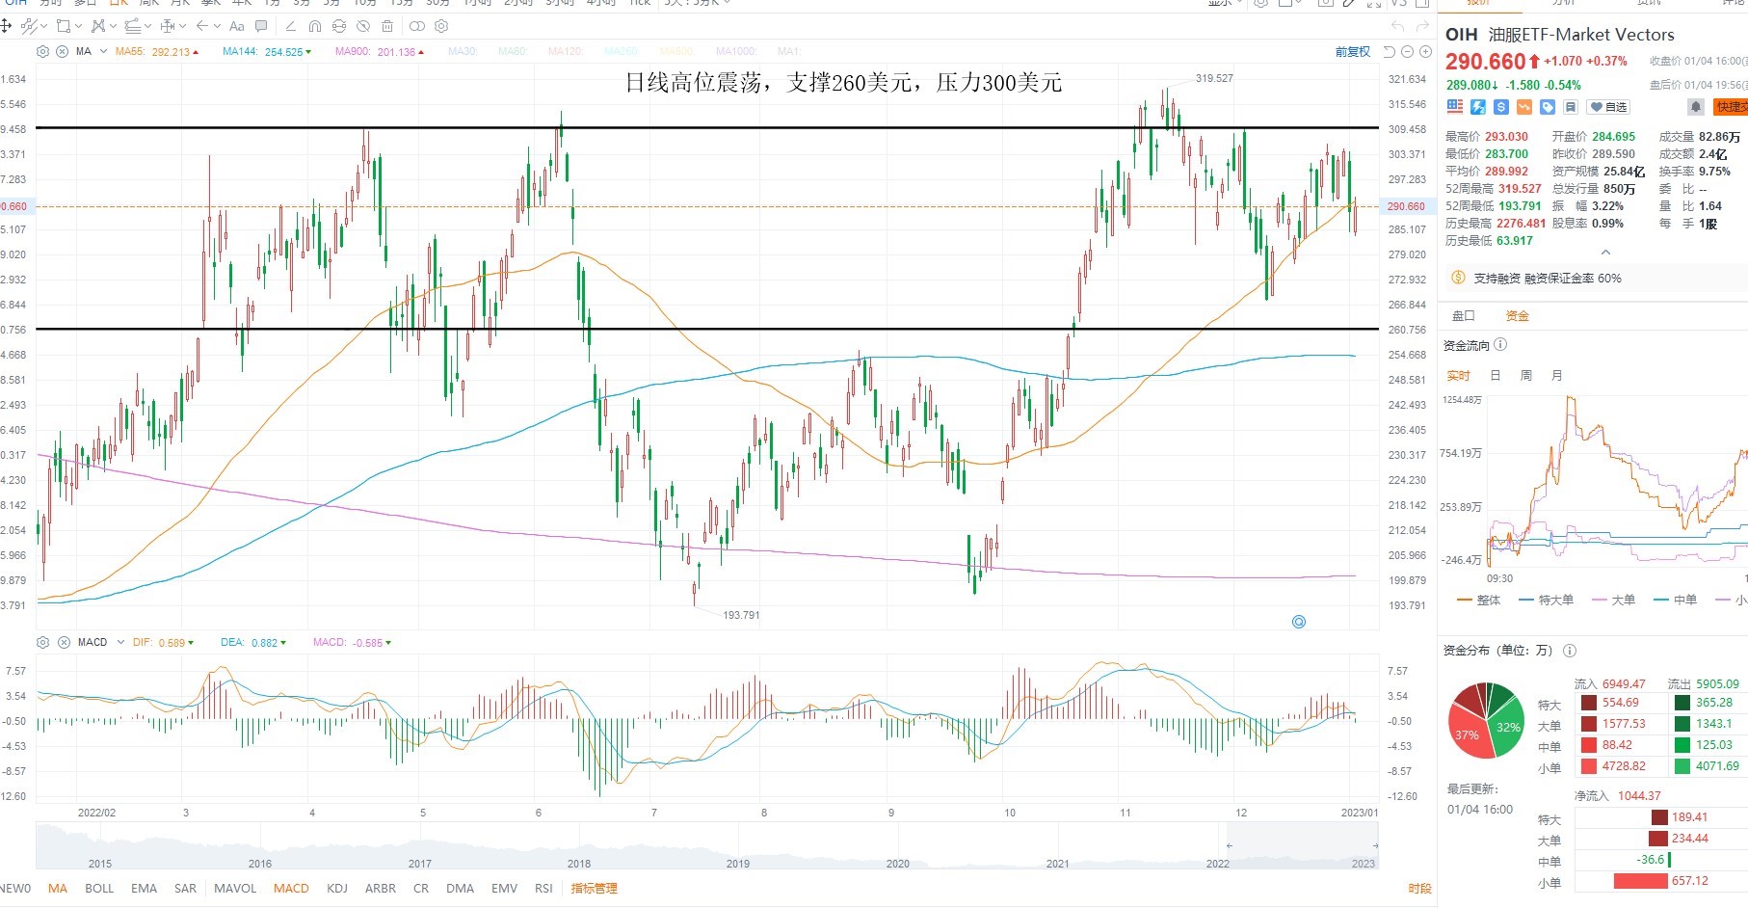The width and height of the screenshot is (1748, 908).
Task: Open the MACD indicator dropdown arrow
Action: tap(120, 642)
